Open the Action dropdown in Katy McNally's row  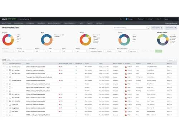(x=169, y=111)
